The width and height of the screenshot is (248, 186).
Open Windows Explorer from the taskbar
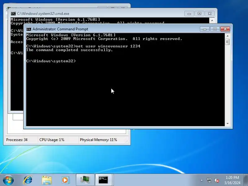point(47,180)
